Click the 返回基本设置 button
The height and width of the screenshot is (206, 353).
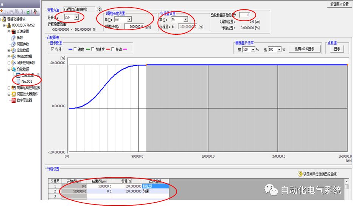pyautogui.click(x=339, y=4)
